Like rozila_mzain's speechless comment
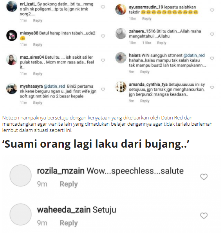The width and height of the screenshot is (224, 233). coord(204,177)
